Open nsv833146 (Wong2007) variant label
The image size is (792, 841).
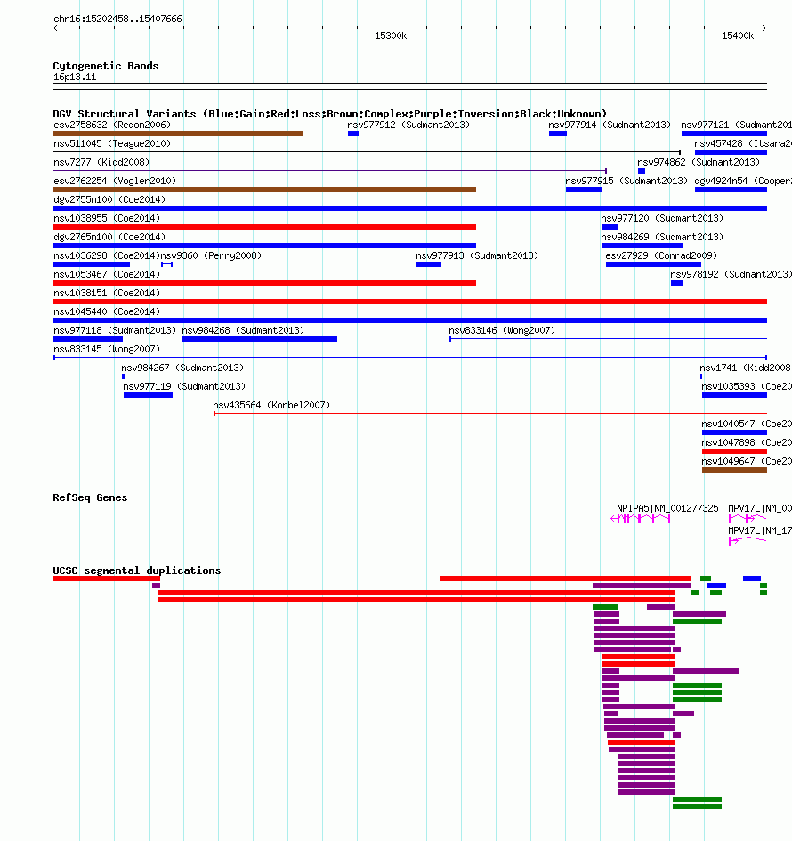502,330
